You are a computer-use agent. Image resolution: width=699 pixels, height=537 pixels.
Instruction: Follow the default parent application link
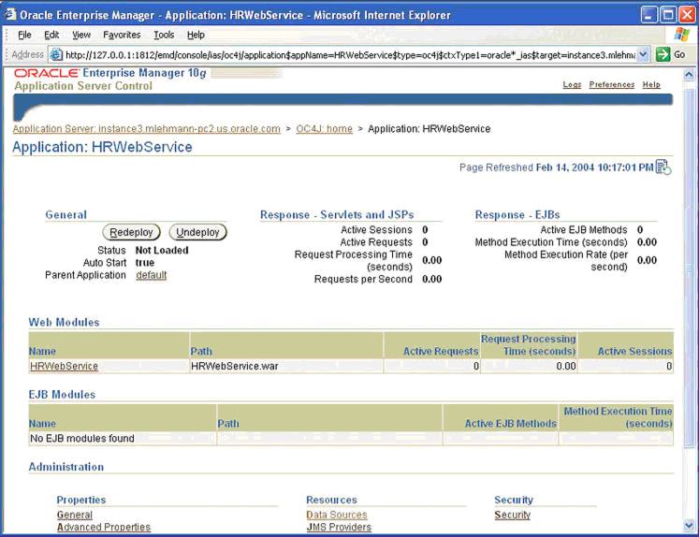point(151,275)
